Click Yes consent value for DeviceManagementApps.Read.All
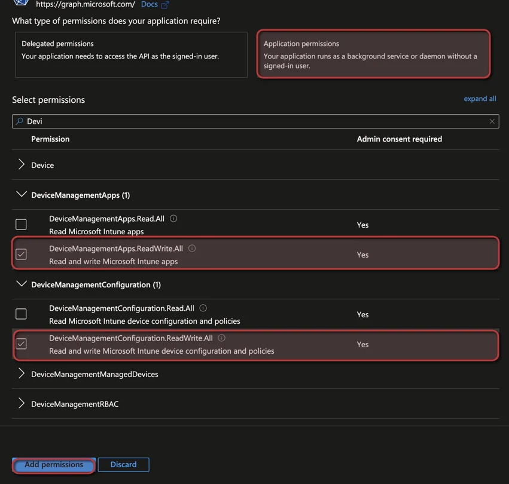Viewport: 509px width, 484px height. 362,225
